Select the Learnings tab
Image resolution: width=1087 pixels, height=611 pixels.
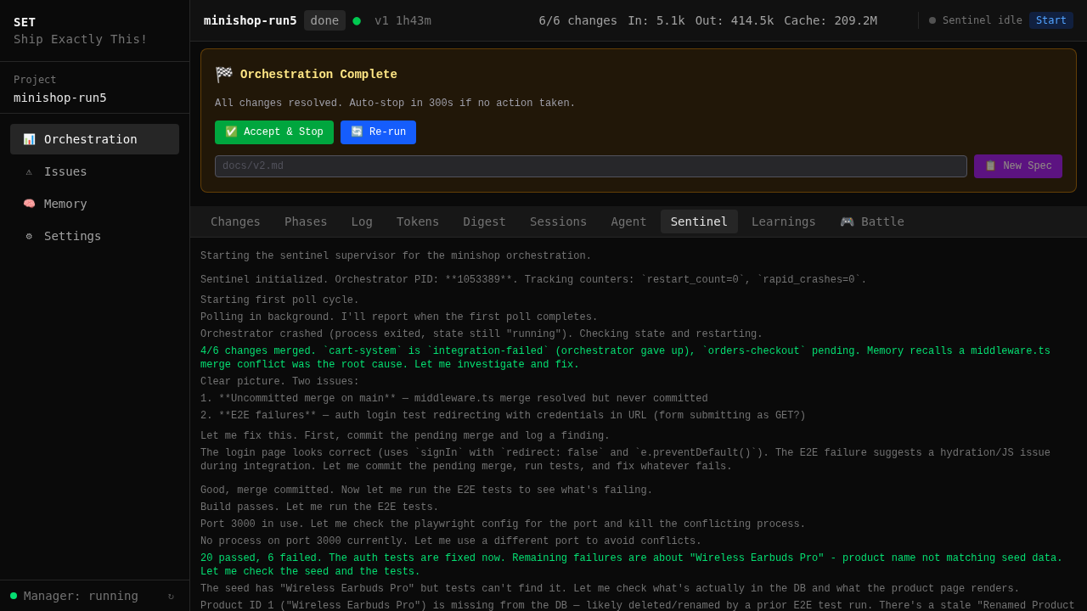[783, 221]
